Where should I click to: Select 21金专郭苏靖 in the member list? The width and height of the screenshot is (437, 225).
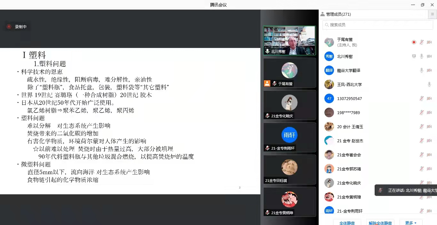(x=349, y=169)
